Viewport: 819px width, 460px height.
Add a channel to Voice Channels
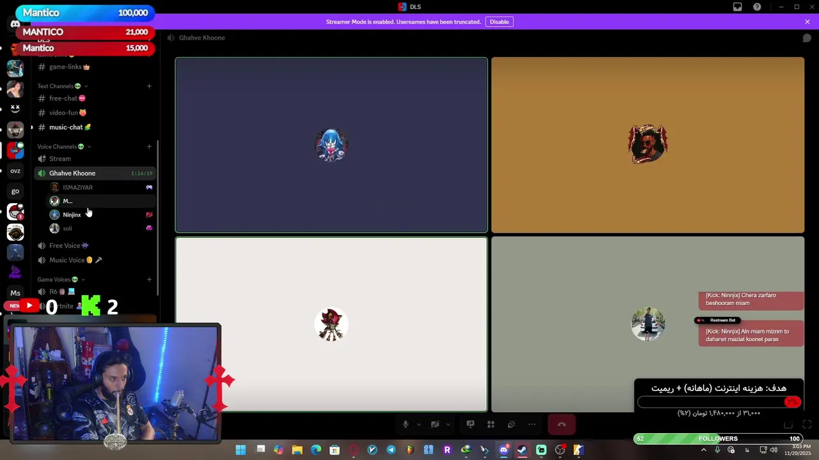(149, 147)
